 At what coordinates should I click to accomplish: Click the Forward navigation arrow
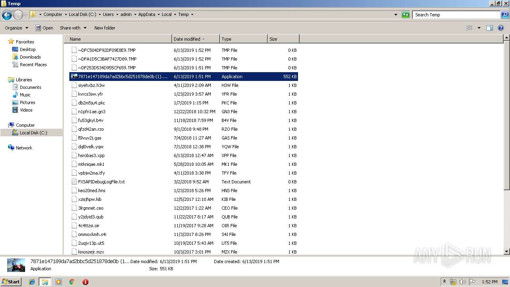18,15
